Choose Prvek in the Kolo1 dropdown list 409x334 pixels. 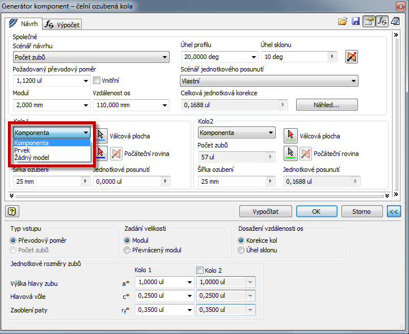pos(23,150)
